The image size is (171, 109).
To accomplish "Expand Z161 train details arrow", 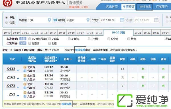I will pos(18,79).
